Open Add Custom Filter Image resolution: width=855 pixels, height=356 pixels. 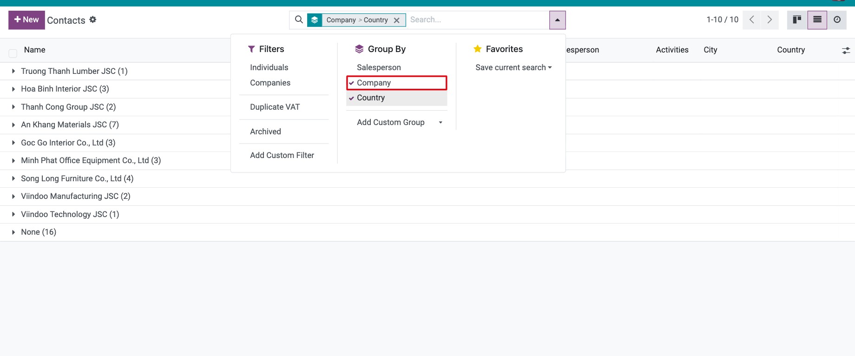pyautogui.click(x=284, y=155)
